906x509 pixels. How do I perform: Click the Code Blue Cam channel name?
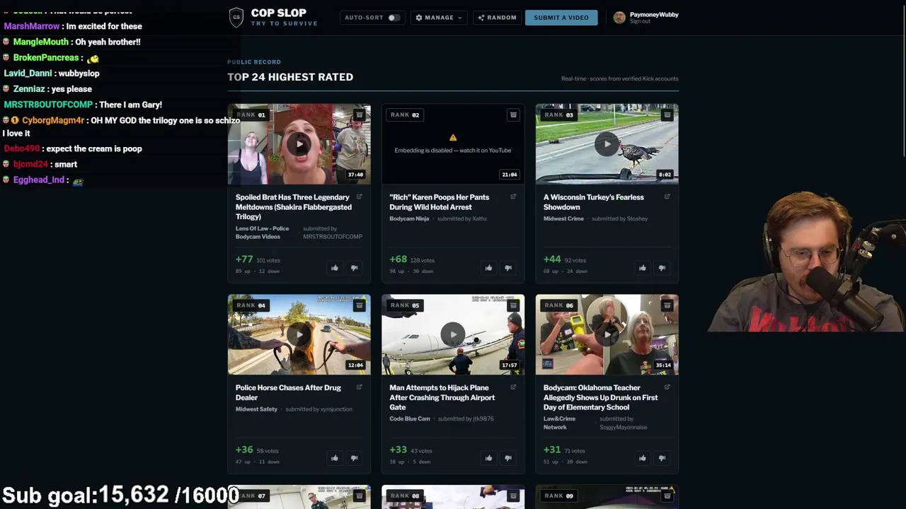click(x=410, y=419)
